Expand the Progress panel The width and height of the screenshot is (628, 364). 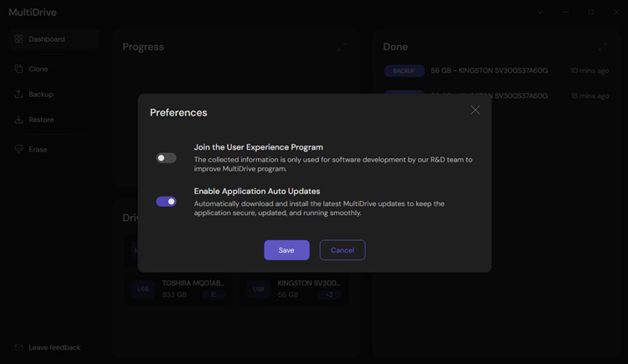[x=342, y=47]
